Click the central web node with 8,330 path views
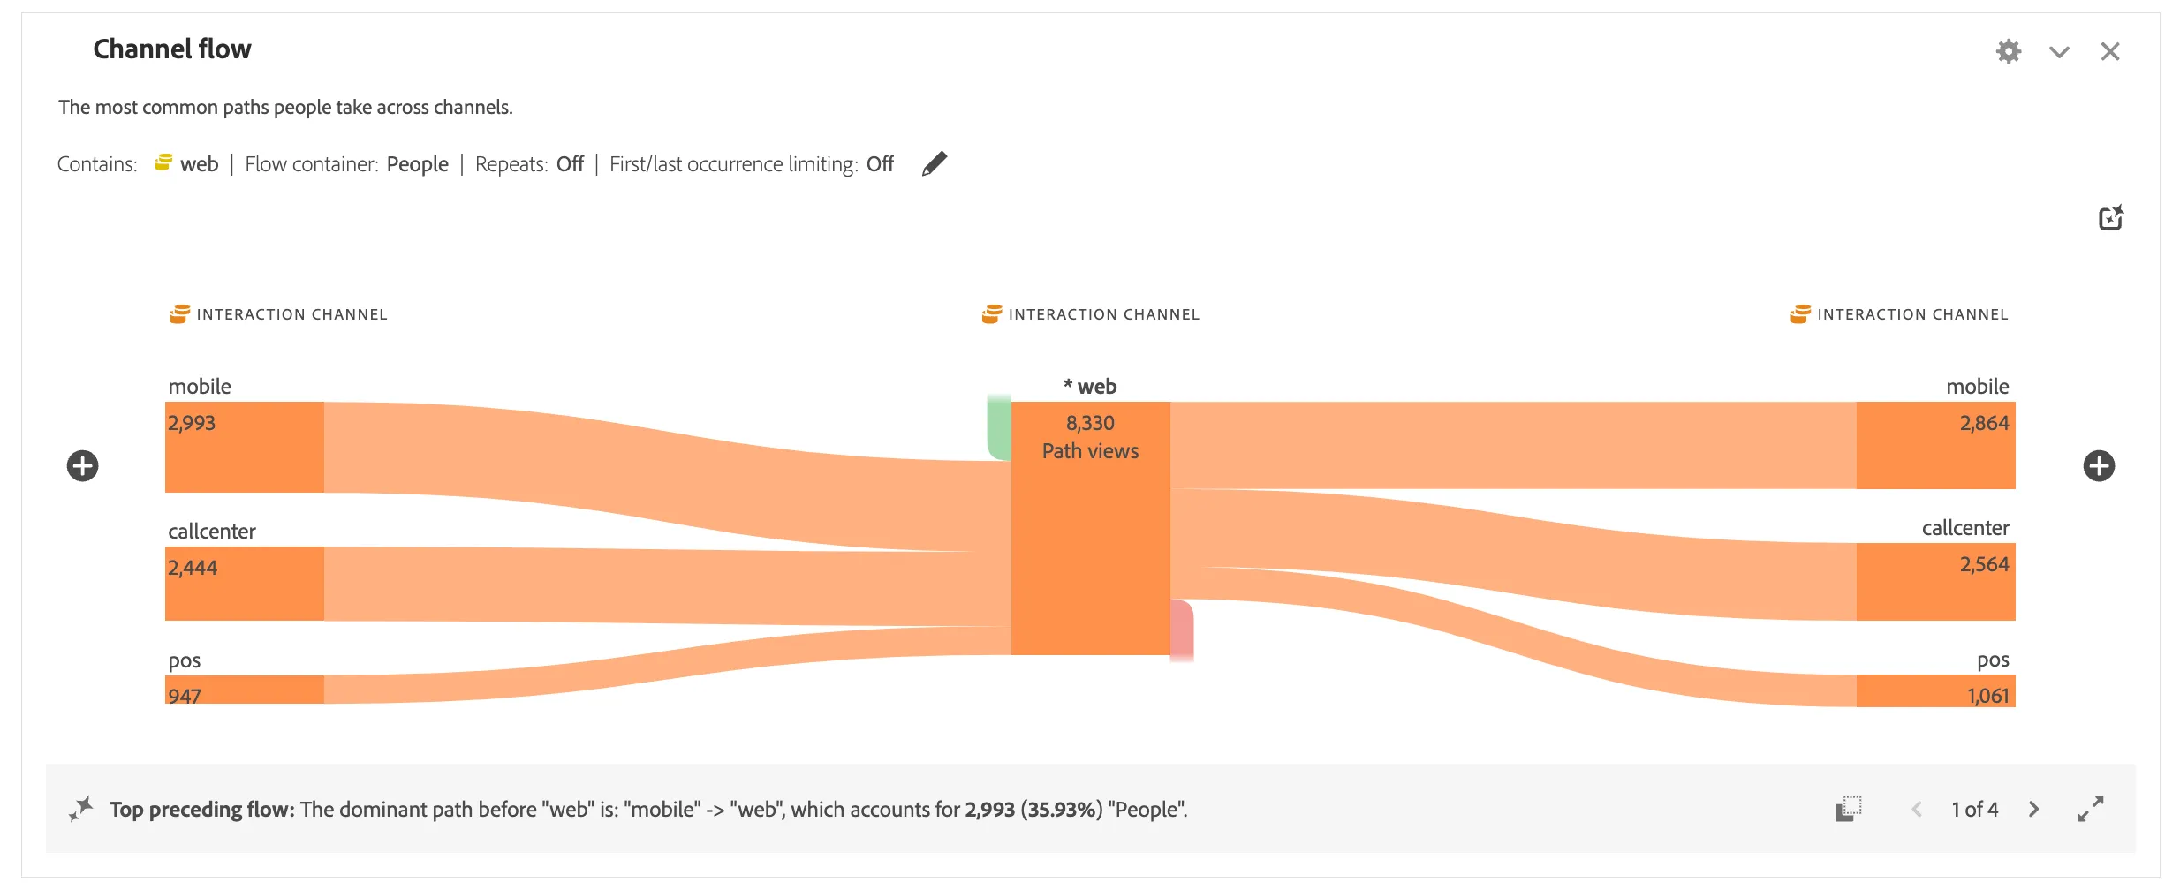This screenshot has width=2180, height=890. point(1091,528)
